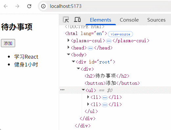Click the 添加 button on the page

(x=8, y=43)
